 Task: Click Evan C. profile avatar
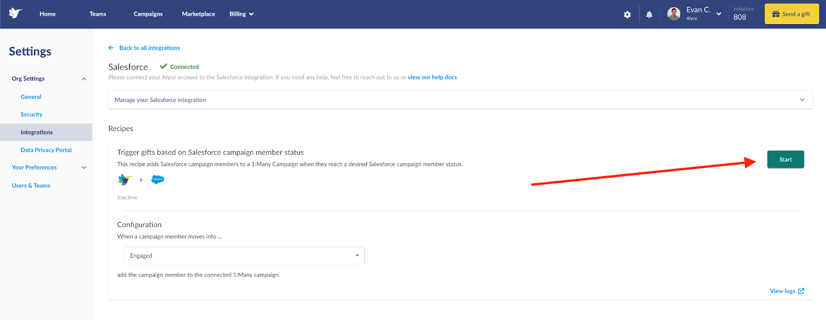click(x=674, y=14)
